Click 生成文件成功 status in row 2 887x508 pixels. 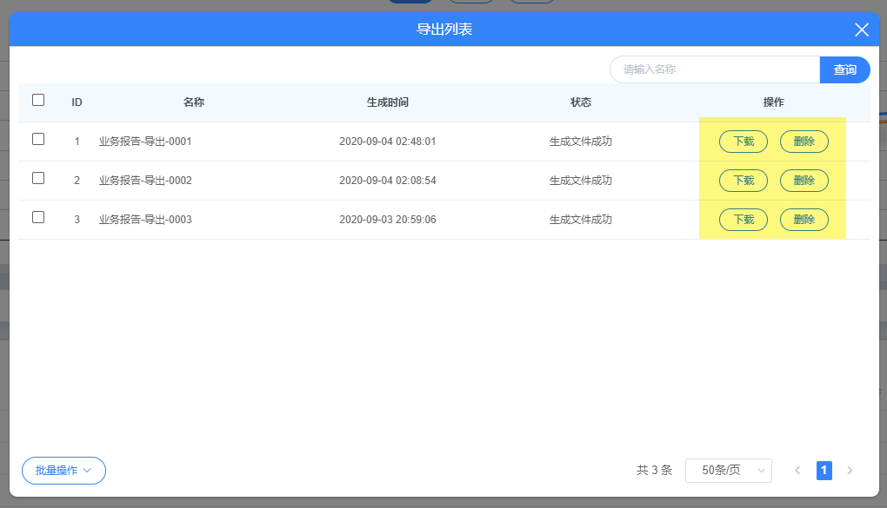click(x=580, y=181)
